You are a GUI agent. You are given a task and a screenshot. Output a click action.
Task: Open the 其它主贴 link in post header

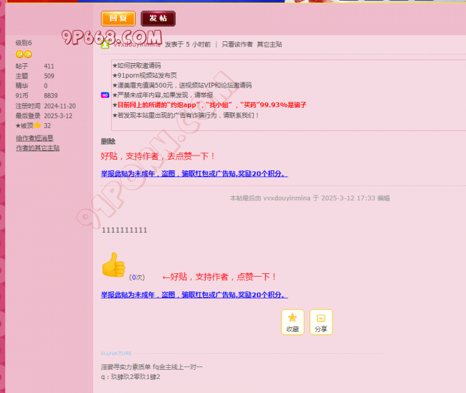coord(270,45)
